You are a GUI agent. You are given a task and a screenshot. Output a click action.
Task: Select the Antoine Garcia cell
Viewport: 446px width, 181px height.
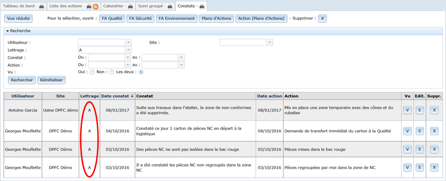click(23, 110)
